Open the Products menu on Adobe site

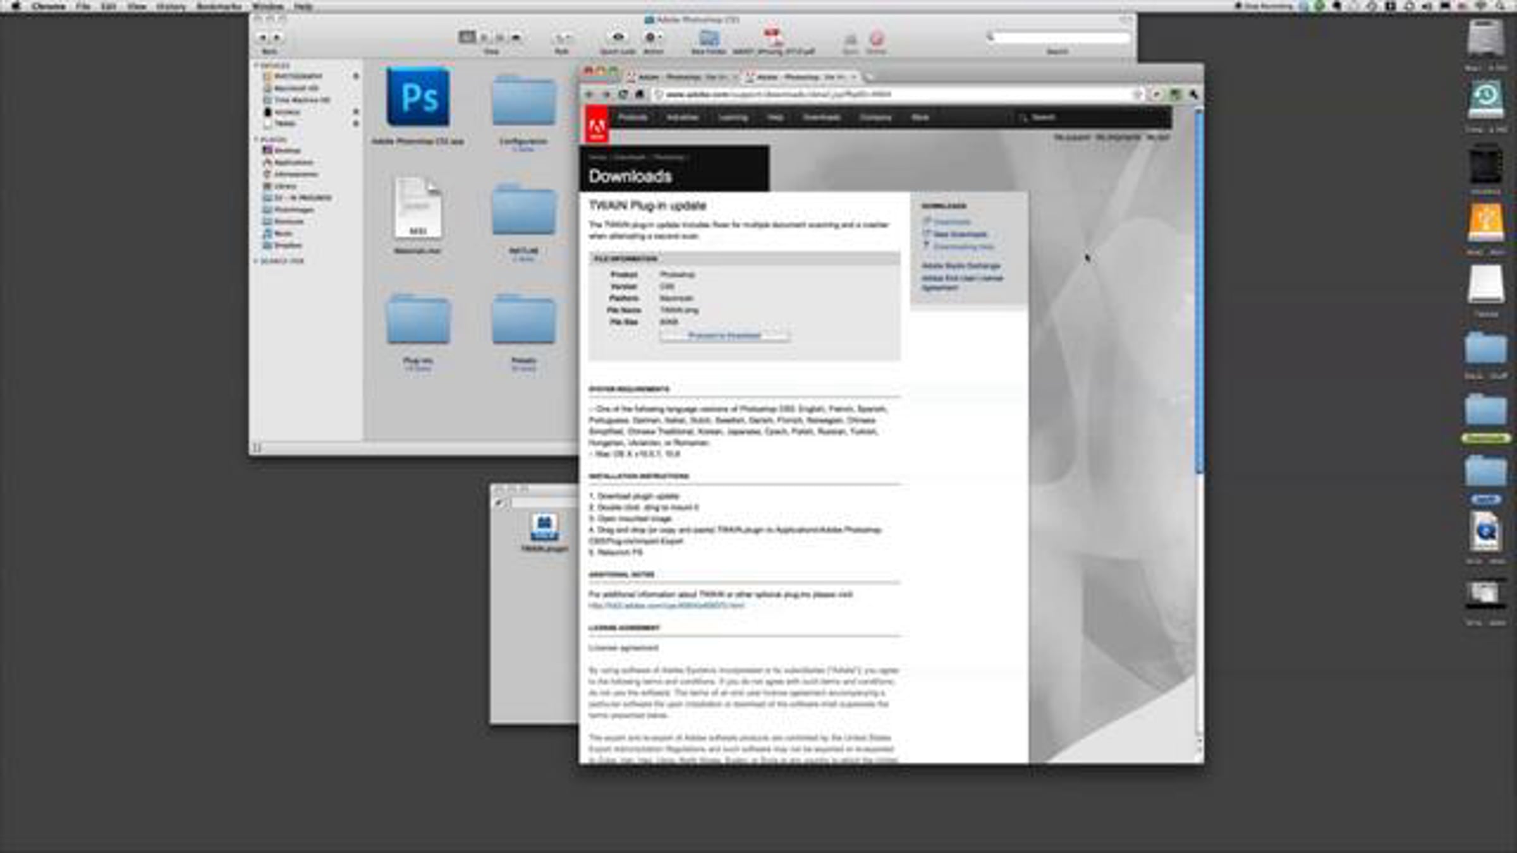pyautogui.click(x=633, y=118)
